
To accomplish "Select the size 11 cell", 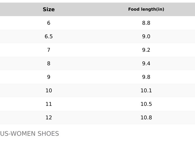I will tap(49, 104).
